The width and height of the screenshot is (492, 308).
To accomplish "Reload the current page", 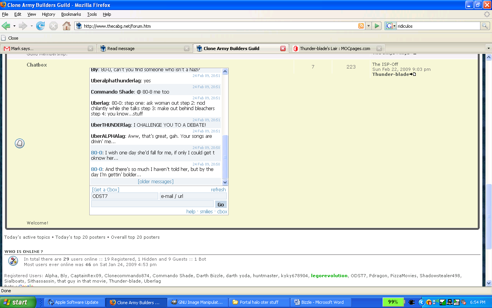I will tap(40, 26).
